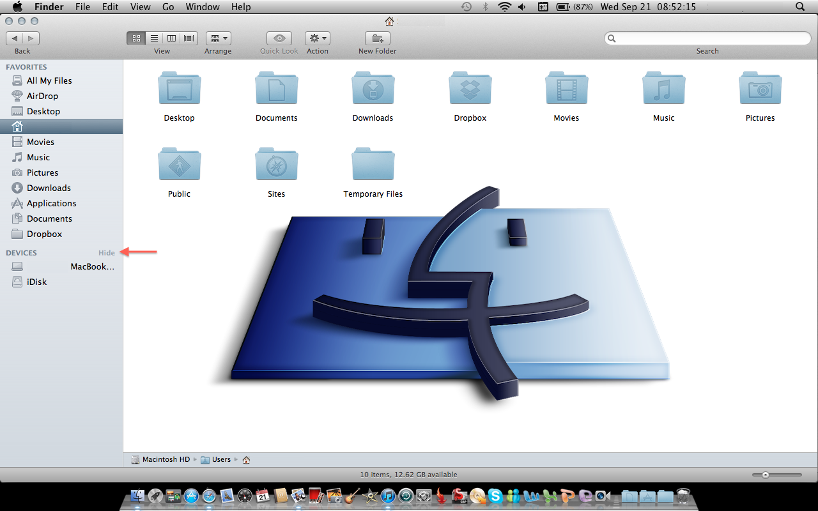Open iCal from the Dock
This screenshot has width=818, height=511.
click(x=263, y=496)
